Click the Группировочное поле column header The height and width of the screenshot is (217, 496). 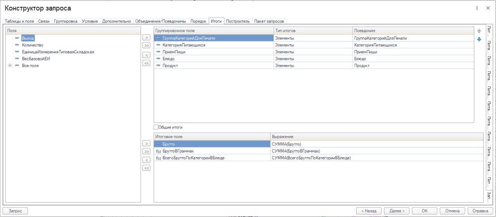214,31
